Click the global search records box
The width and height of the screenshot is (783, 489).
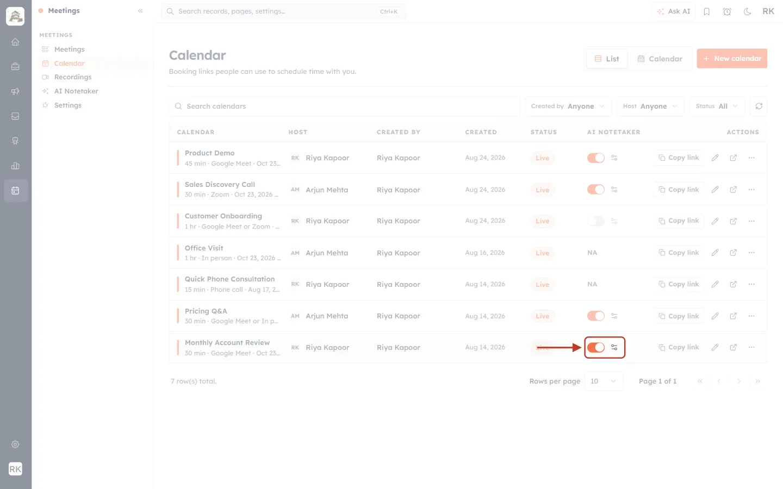point(283,11)
